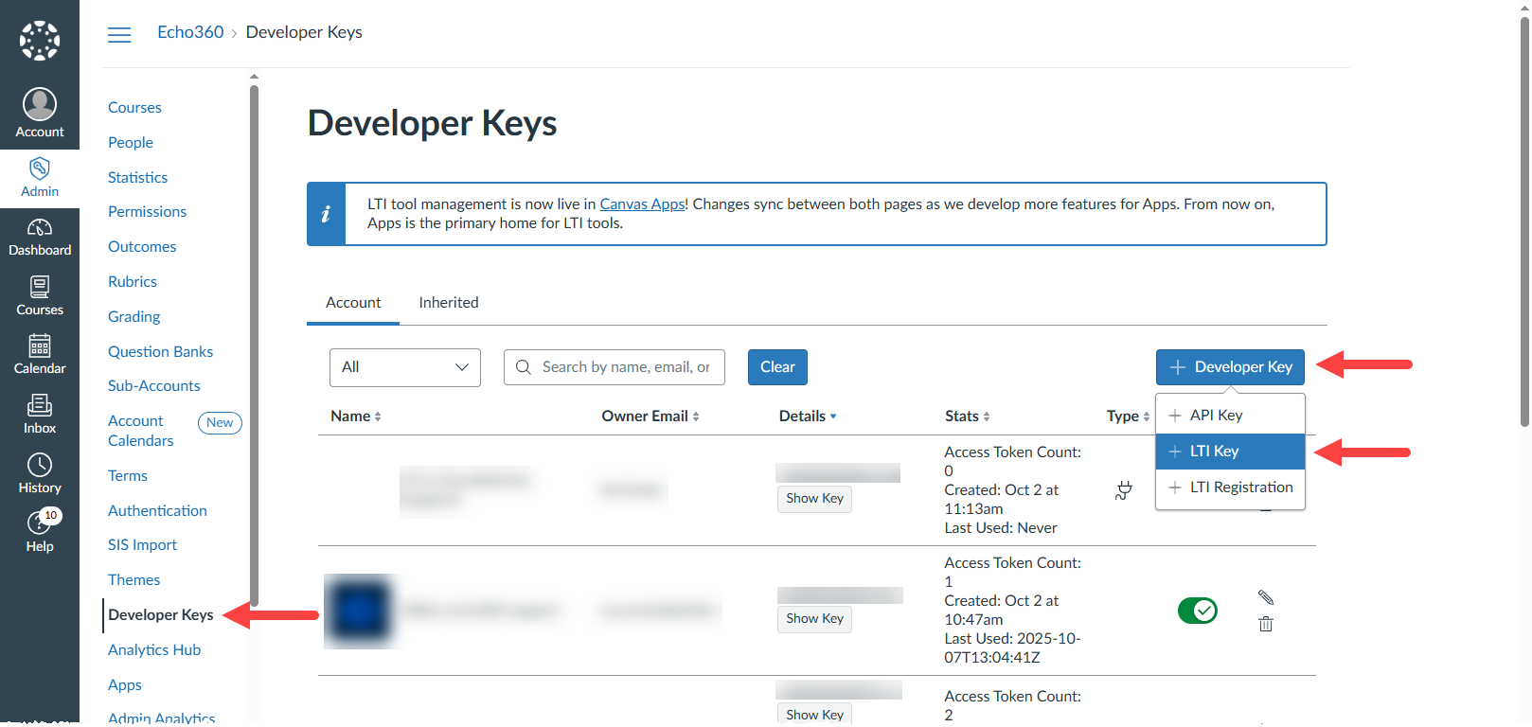Open Courses in global navigation
Image resolution: width=1532 pixels, height=727 pixels.
tap(40, 296)
